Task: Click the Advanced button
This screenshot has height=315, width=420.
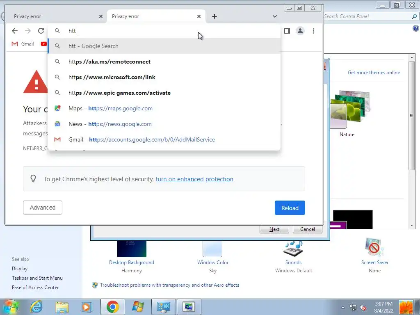Action: click(x=43, y=208)
